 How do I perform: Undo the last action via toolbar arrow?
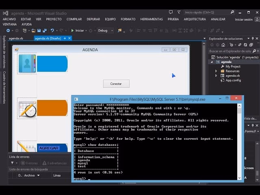52,31
